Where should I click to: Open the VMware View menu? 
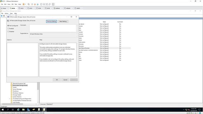9,4
